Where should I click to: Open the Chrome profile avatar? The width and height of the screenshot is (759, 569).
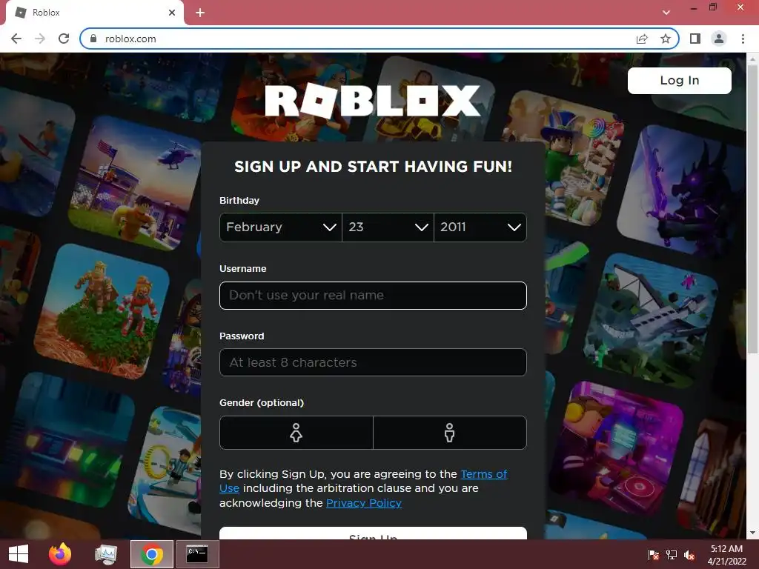[719, 39]
